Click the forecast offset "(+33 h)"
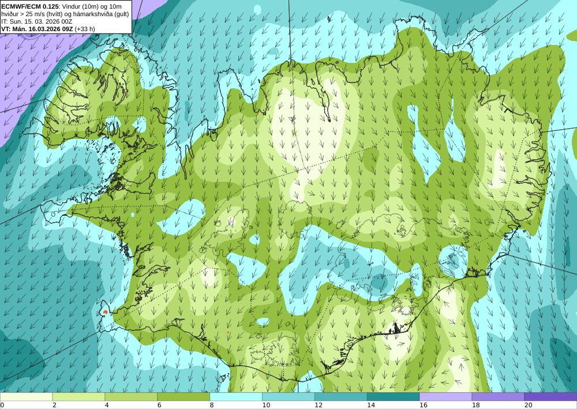The height and width of the screenshot is (409, 577). (x=85, y=29)
